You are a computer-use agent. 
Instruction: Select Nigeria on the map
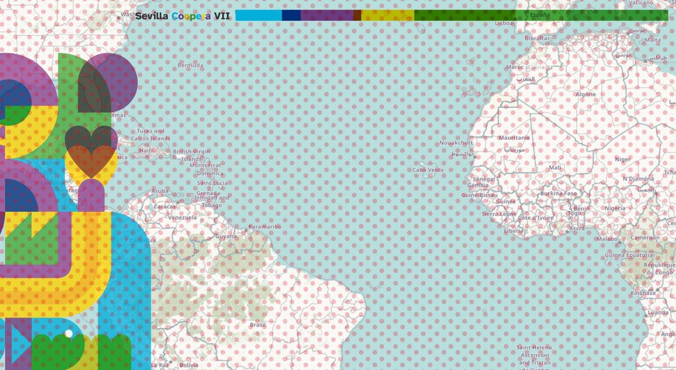615,208
